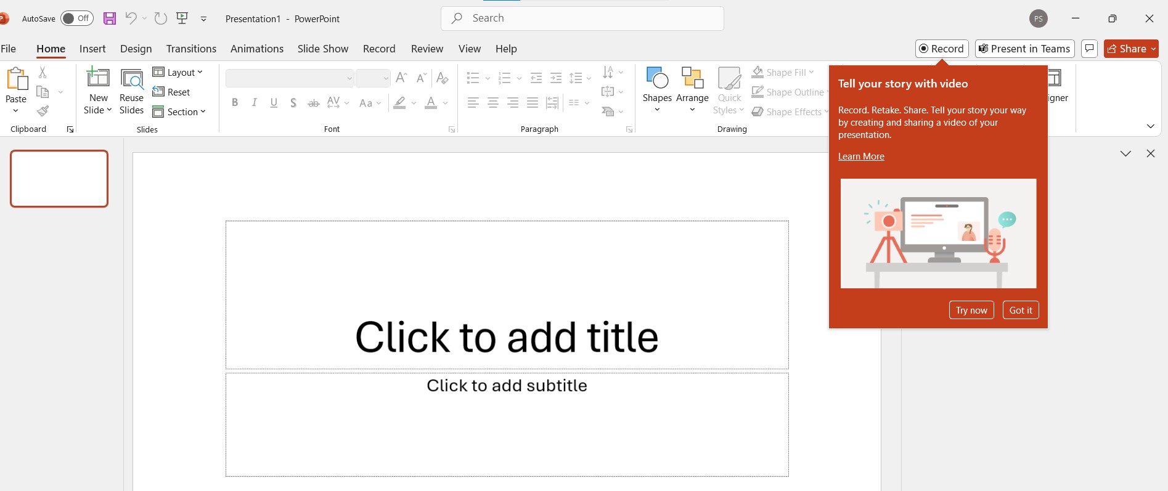
Task: Switch to the Transitions tab
Action: pos(191,49)
